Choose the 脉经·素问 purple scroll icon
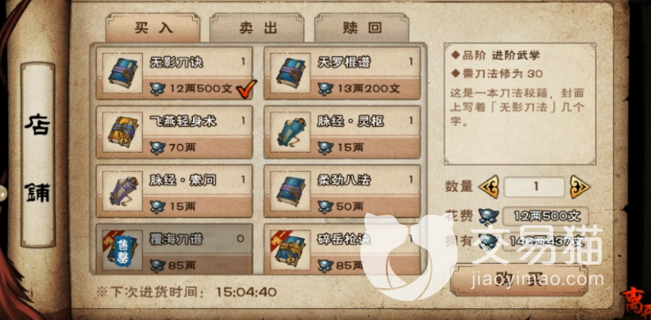 pos(120,191)
